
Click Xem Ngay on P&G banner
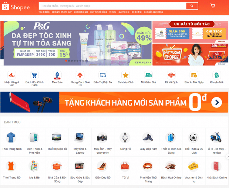[143, 62]
